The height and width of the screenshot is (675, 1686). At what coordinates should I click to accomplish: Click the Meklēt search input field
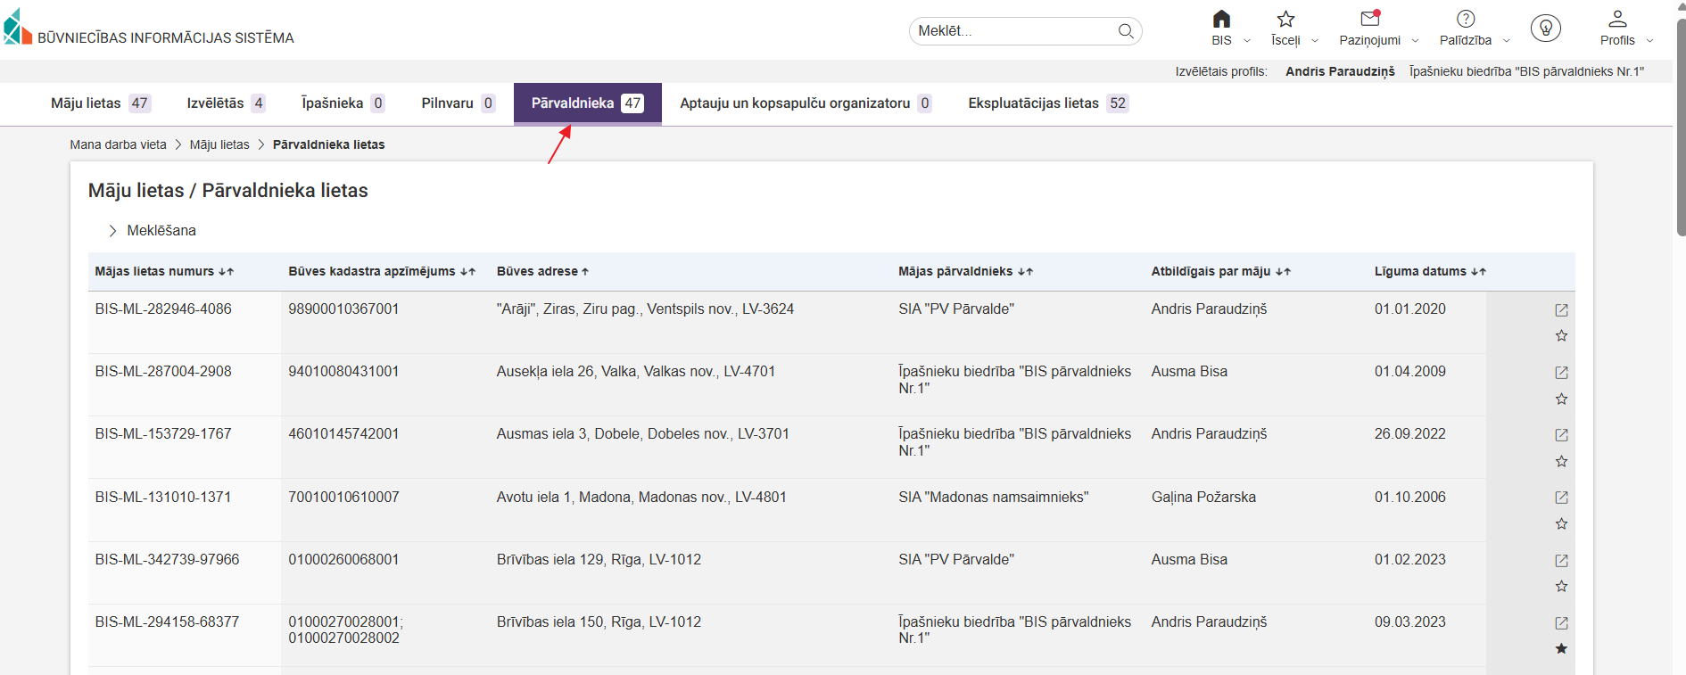(x=1012, y=31)
